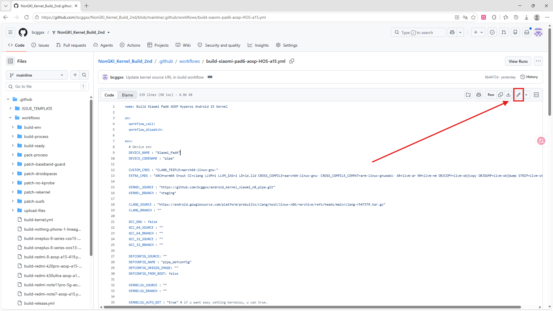553x311 pixels.
Task: Open browser downloads panel
Action: tap(527, 17)
